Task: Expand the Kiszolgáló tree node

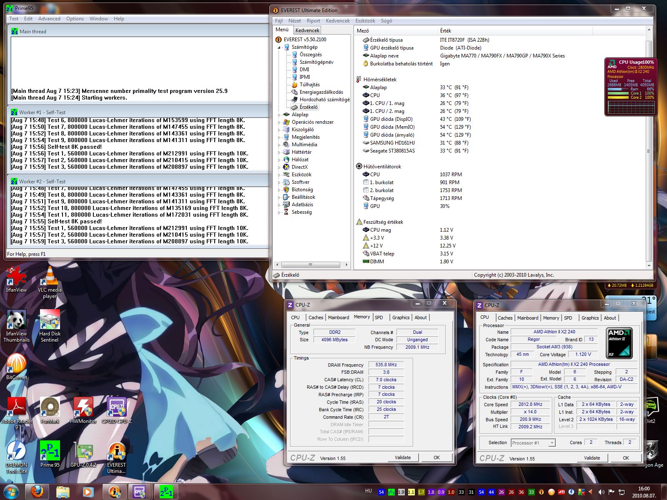Action: (x=279, y=130)
